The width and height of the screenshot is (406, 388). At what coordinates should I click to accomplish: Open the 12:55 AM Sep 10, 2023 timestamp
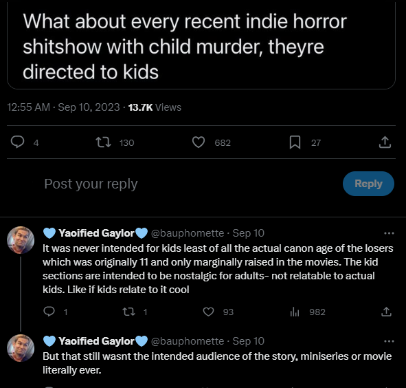click(x=63, y=107)
